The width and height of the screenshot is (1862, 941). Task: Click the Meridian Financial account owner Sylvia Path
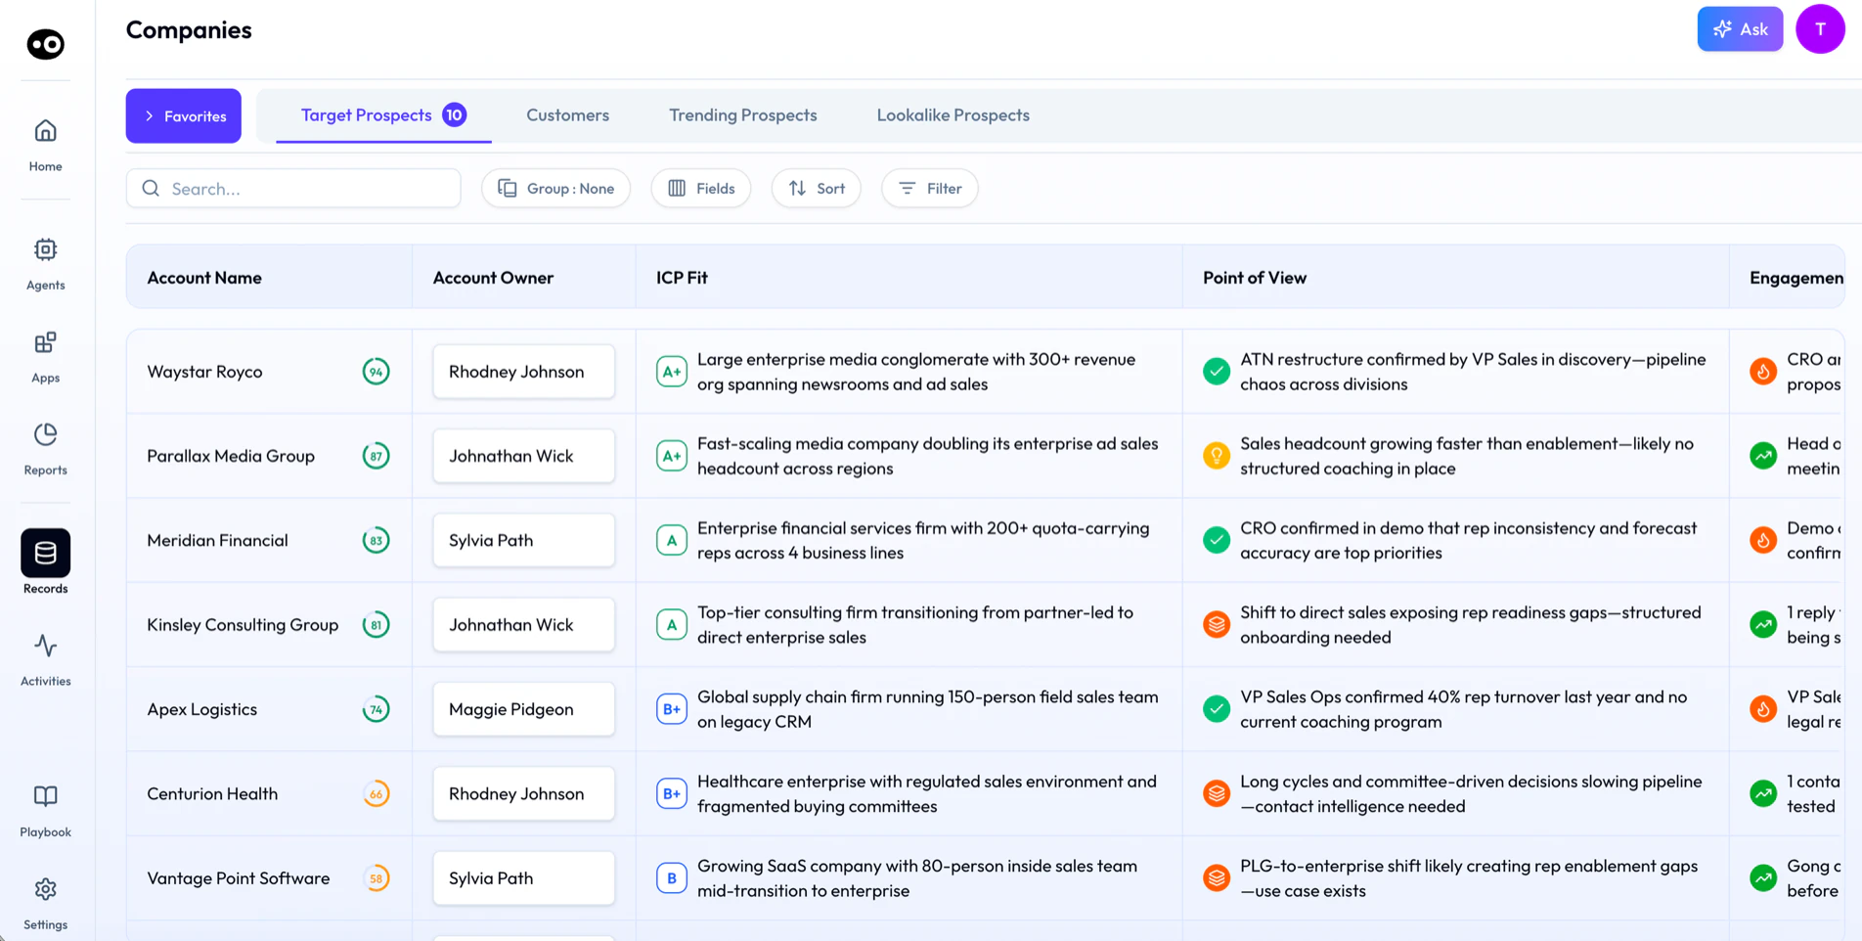point(523,540)
